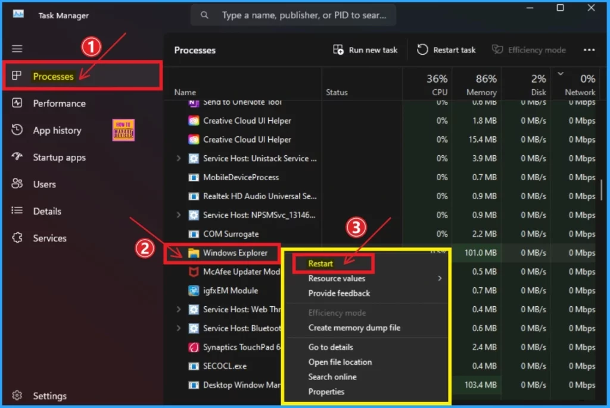
Task: Expand Service Host: Unistack Service group
Action: [x=179, y=158]
